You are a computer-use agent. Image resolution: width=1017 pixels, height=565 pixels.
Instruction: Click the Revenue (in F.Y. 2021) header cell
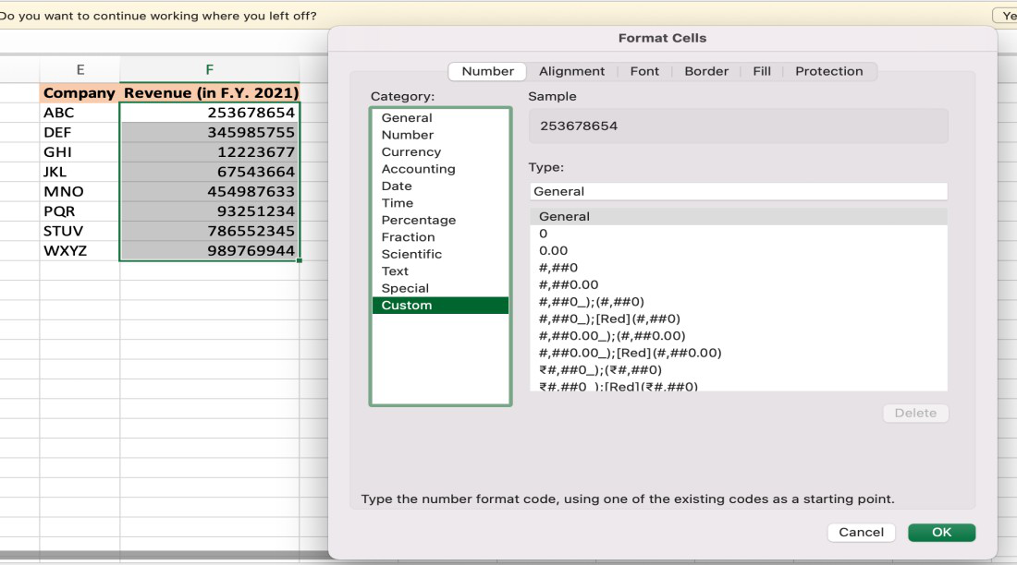[x=210, y=92]
